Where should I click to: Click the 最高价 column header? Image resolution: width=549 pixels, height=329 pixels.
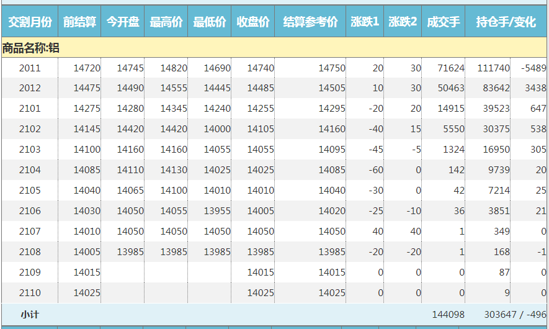click(x=166, y=22)
